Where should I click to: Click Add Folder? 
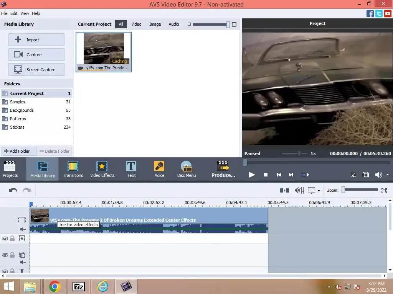(x=19, y=151)
